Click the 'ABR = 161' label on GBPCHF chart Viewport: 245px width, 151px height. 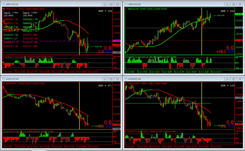coord(105,11)
